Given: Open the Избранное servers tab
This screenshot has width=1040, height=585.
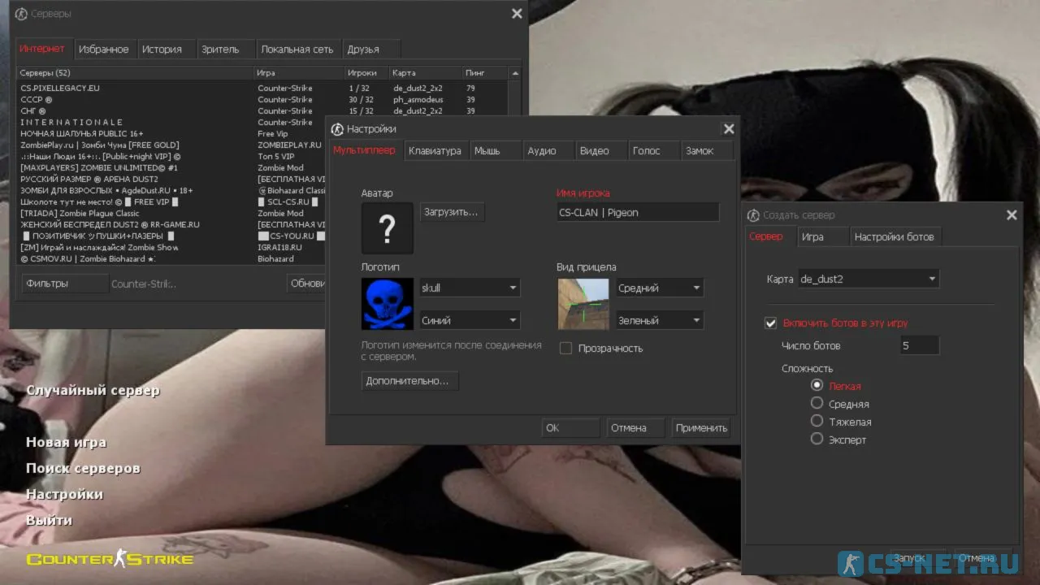Looking at the screenshot, I should [103, 50].
